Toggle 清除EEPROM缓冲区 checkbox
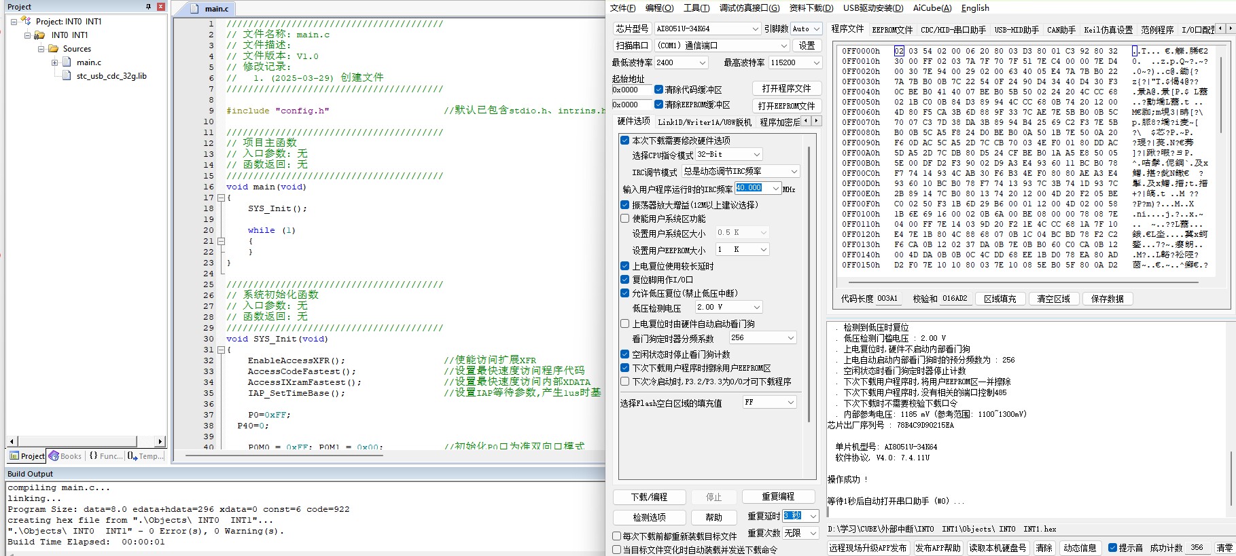 [x=658, y=105]
